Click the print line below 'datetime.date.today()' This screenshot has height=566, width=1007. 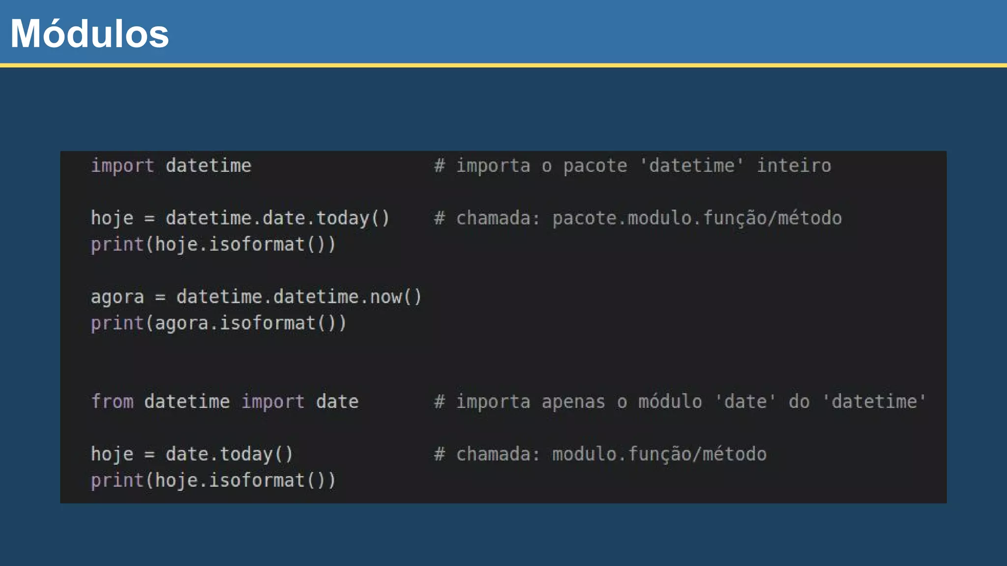[213, 244]
